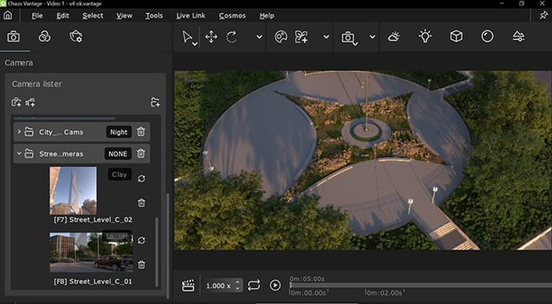Open the Environment sun and cloud settings
This screenshot has width=552, height=304.
click(394, 37)
